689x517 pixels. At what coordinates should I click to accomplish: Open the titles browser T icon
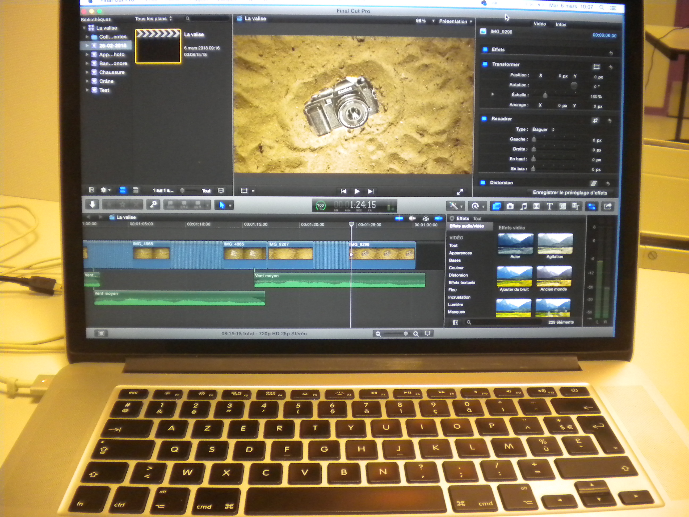[549, 206]
